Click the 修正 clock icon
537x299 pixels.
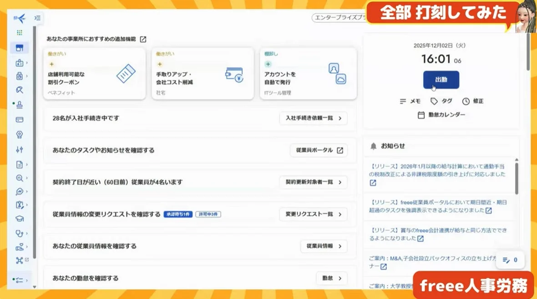[x=466, y=101]
